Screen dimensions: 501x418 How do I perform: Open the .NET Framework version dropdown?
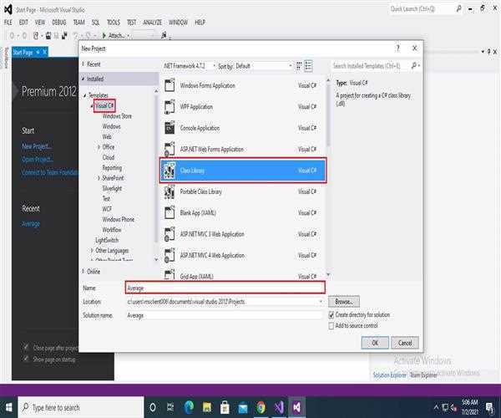186,65
